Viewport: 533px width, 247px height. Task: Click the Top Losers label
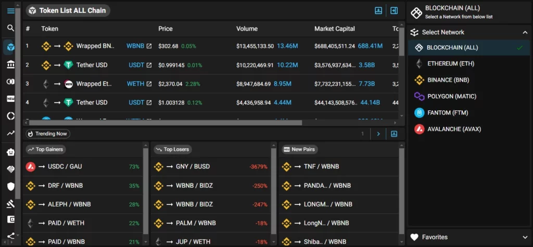pyautogui.click(x=173, y=149)
